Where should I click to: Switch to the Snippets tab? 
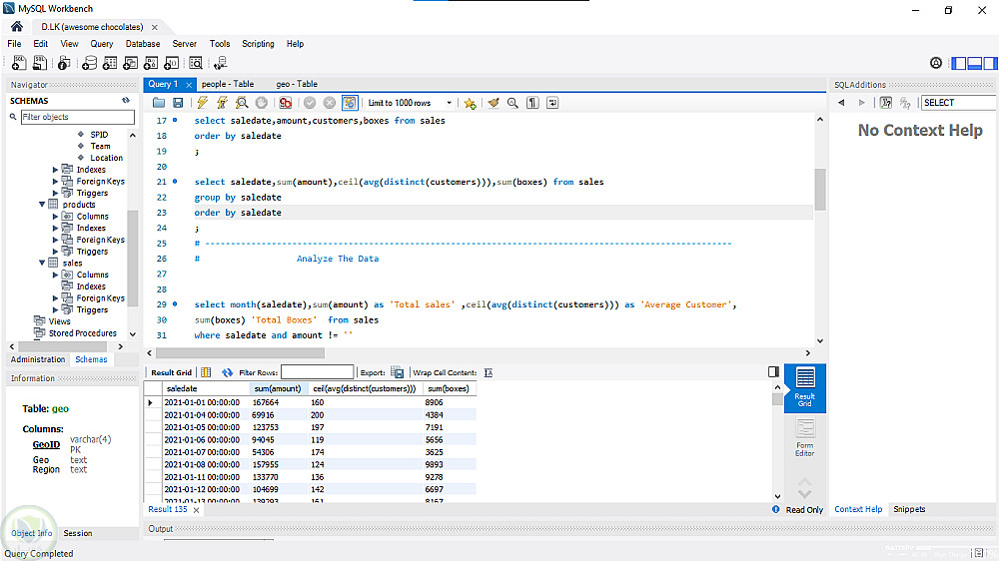pos(909,509)
